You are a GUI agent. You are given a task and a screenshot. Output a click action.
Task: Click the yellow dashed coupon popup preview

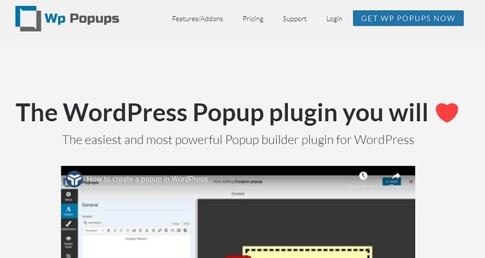307,252
